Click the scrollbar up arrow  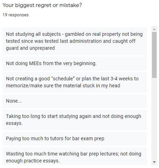(x=154, y=29)
